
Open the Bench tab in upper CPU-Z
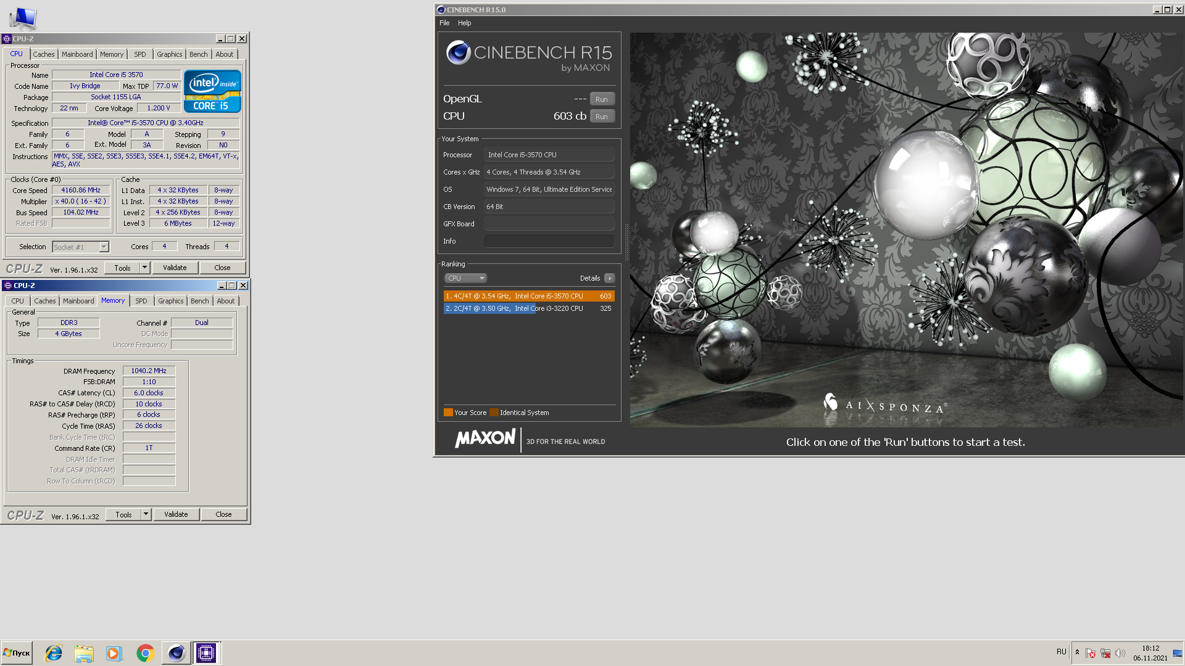[x=199, y=54]
